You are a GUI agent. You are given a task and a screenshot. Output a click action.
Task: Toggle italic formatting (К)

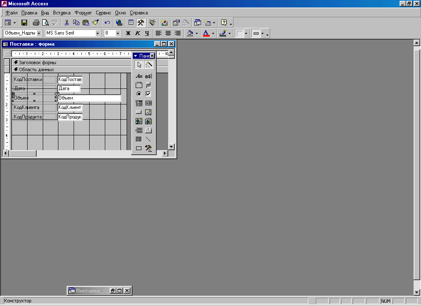coord(137,33)
